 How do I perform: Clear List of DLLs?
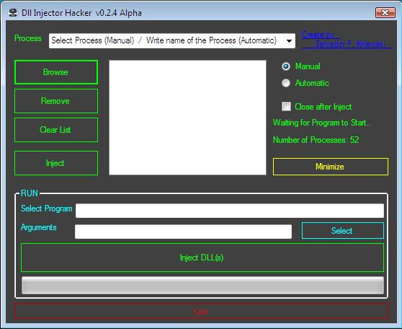tap(56, 130)
